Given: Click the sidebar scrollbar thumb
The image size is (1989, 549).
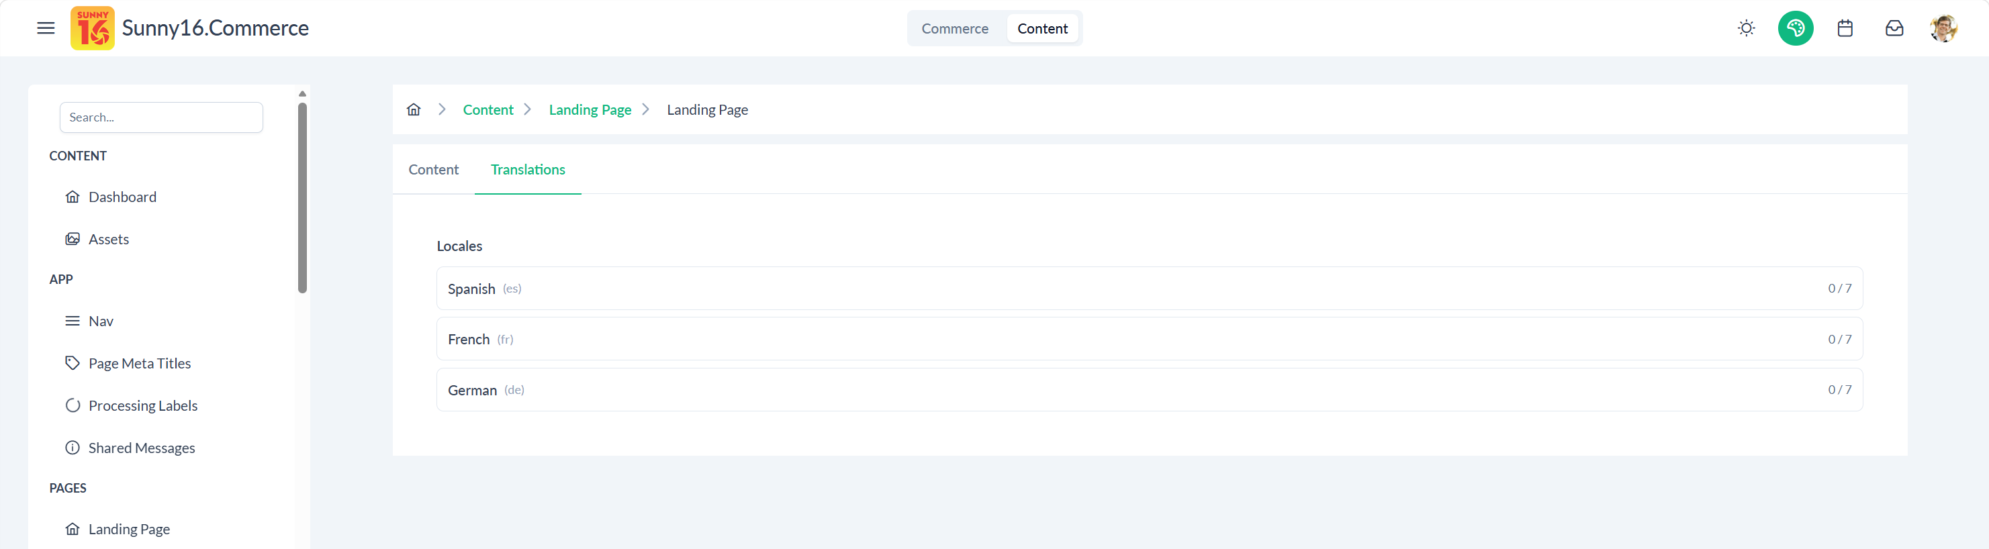Looking at the screenshot, I should (x=303, y=199).
